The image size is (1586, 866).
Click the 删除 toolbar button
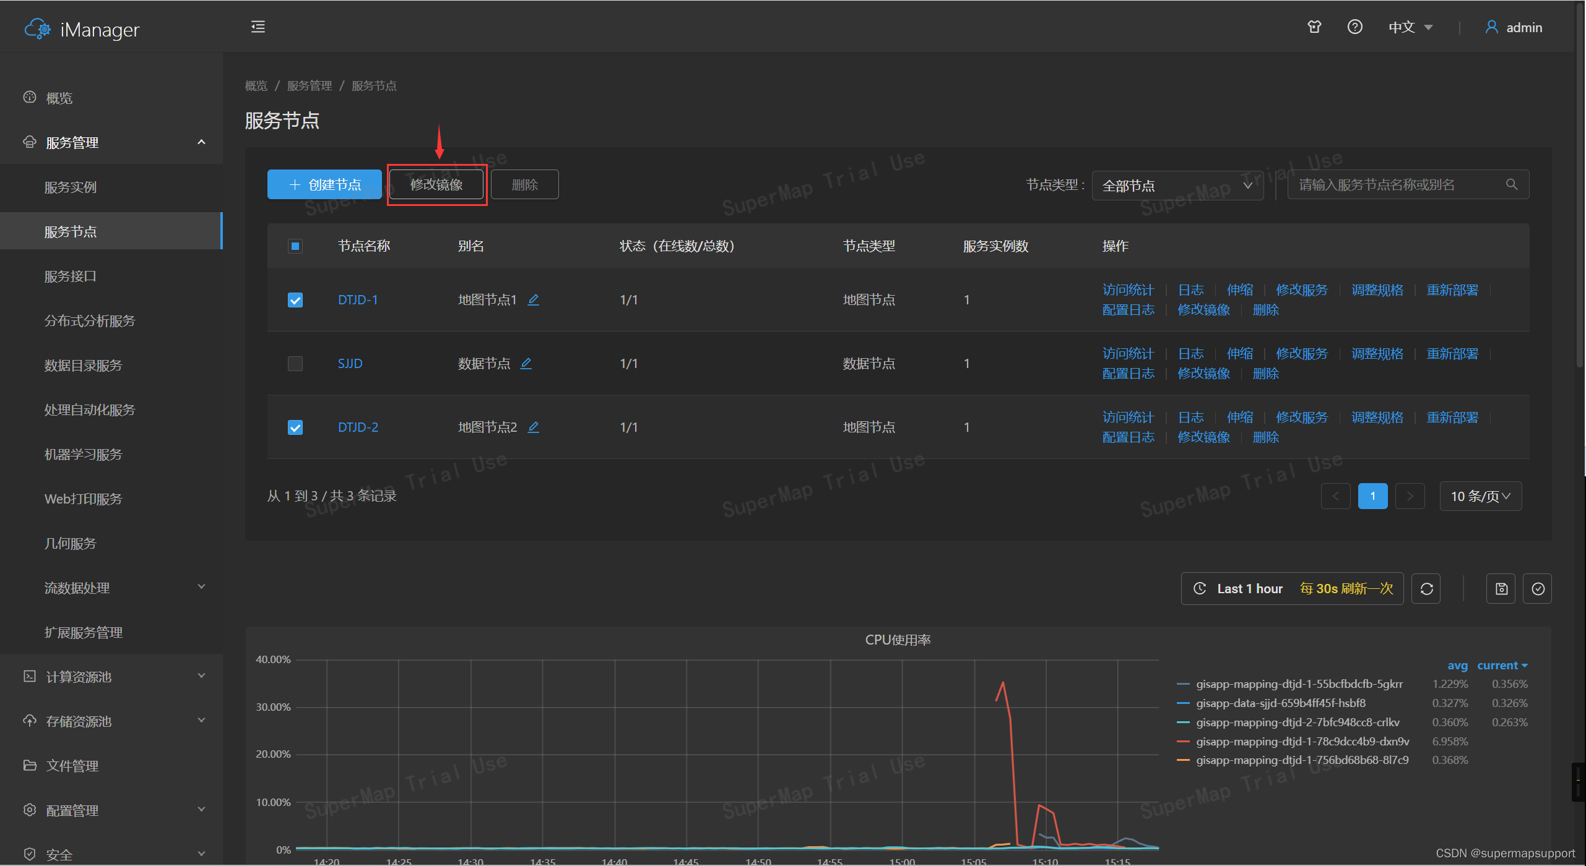point(525,184)
